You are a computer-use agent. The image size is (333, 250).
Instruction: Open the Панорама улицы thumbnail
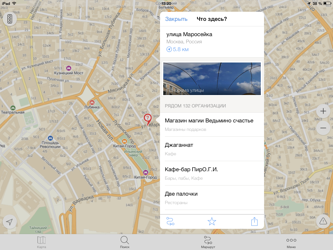(212, 79)
